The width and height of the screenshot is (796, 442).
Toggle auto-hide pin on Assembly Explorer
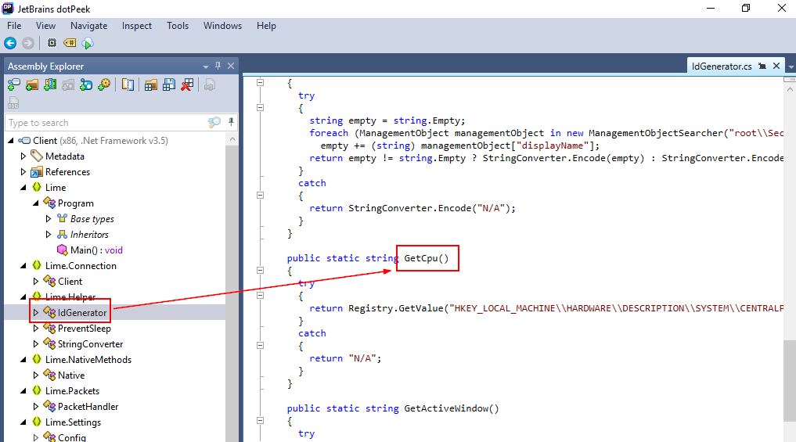[x=218, y=66]
